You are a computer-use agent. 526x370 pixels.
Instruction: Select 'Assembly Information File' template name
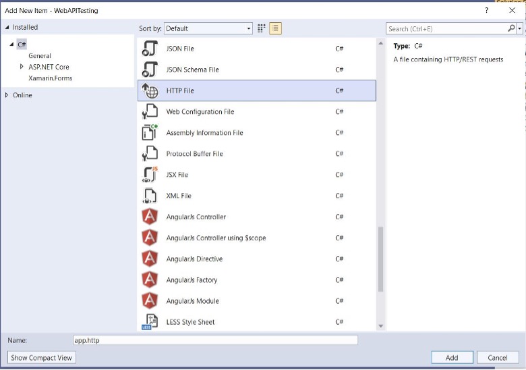point(204,132)
